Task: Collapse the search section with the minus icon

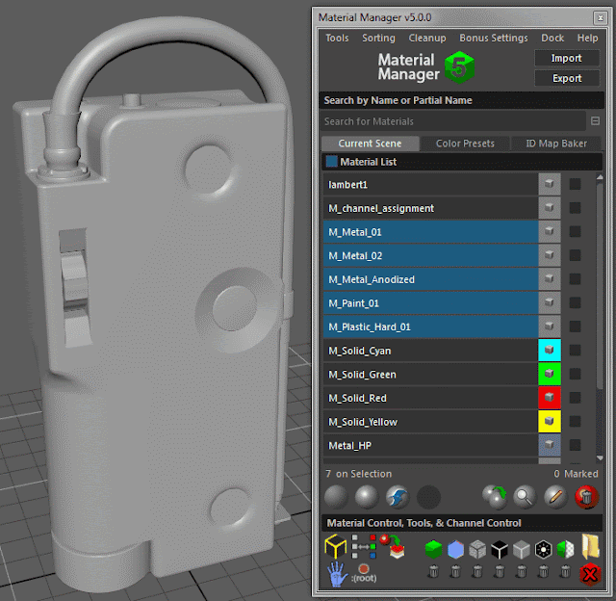Action: click(595, 121)
